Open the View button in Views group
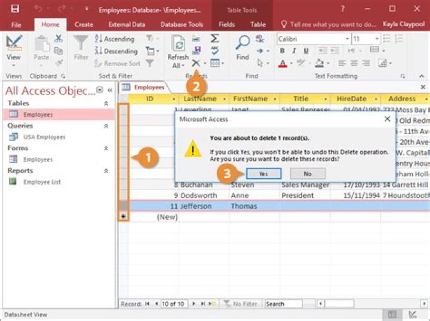The height and width of the screenshot is (321, 430). tap(13, 51)
